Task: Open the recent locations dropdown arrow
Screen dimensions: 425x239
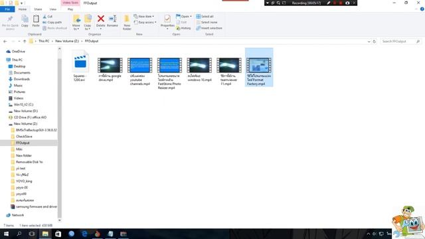Action: tap(19, 41)
